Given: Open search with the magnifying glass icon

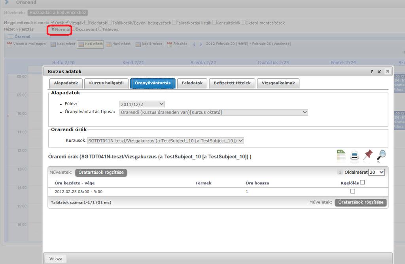Looking at the screenshot, I should 381,156.
